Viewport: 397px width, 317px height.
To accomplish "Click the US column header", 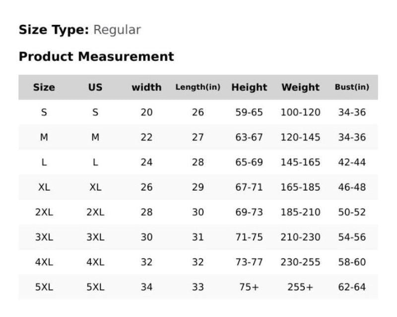I will pos(95,87).
